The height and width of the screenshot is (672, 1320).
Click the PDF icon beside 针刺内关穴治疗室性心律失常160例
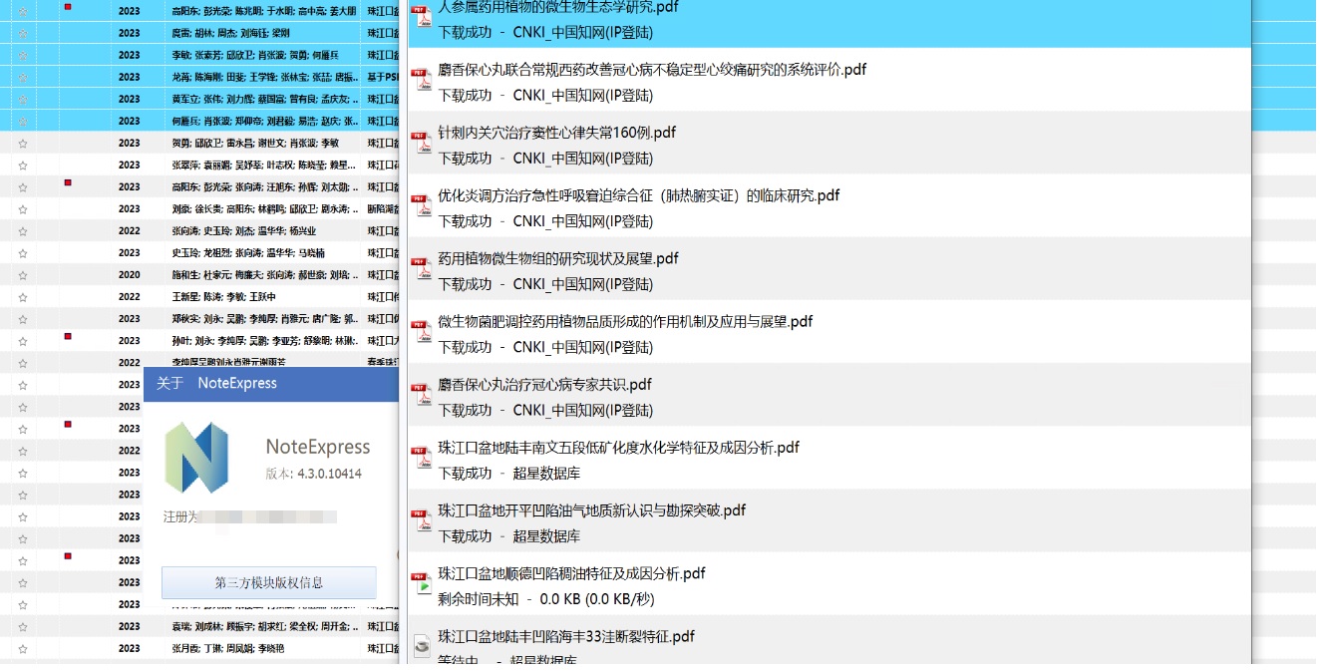click(x=423, y=140)
